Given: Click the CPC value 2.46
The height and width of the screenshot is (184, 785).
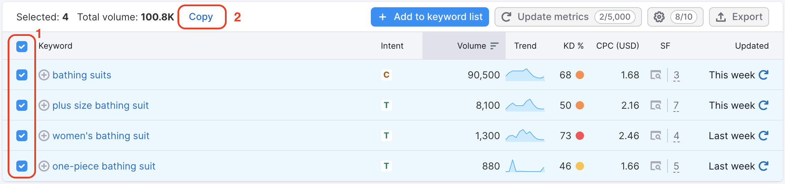Looking at the screenshot, I should pos(629,136).
